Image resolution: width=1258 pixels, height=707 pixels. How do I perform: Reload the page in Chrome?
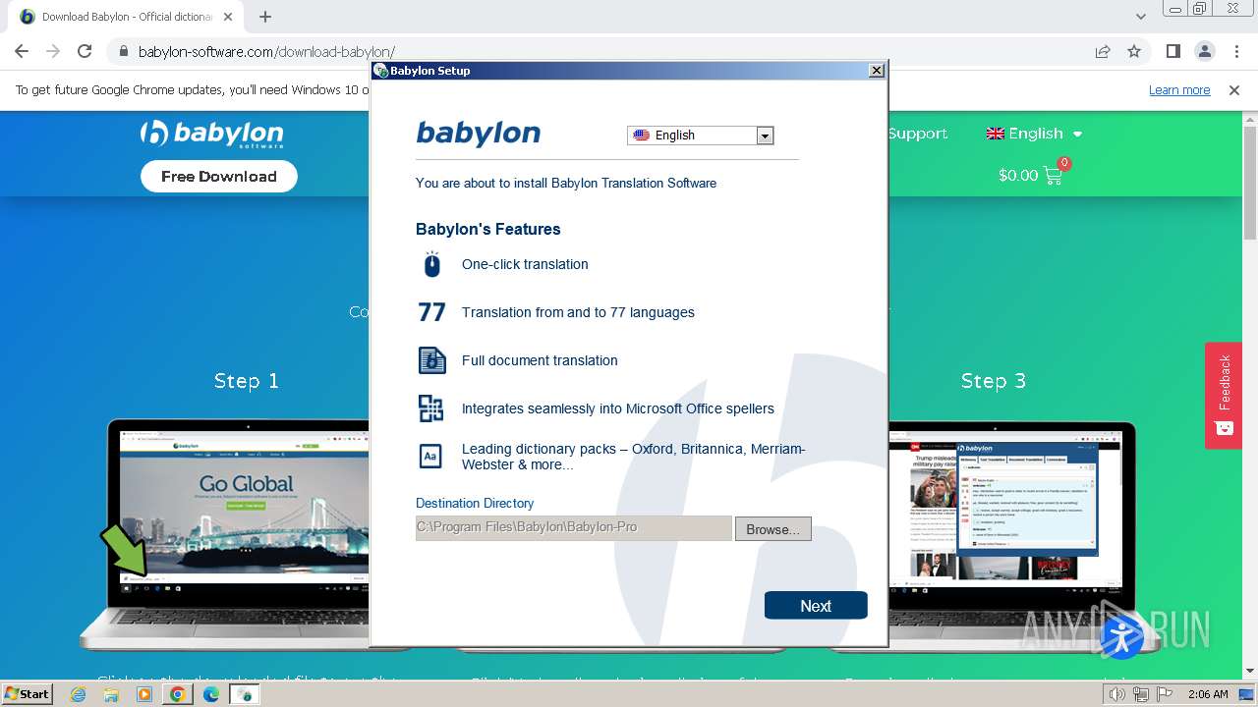(85, 52)
